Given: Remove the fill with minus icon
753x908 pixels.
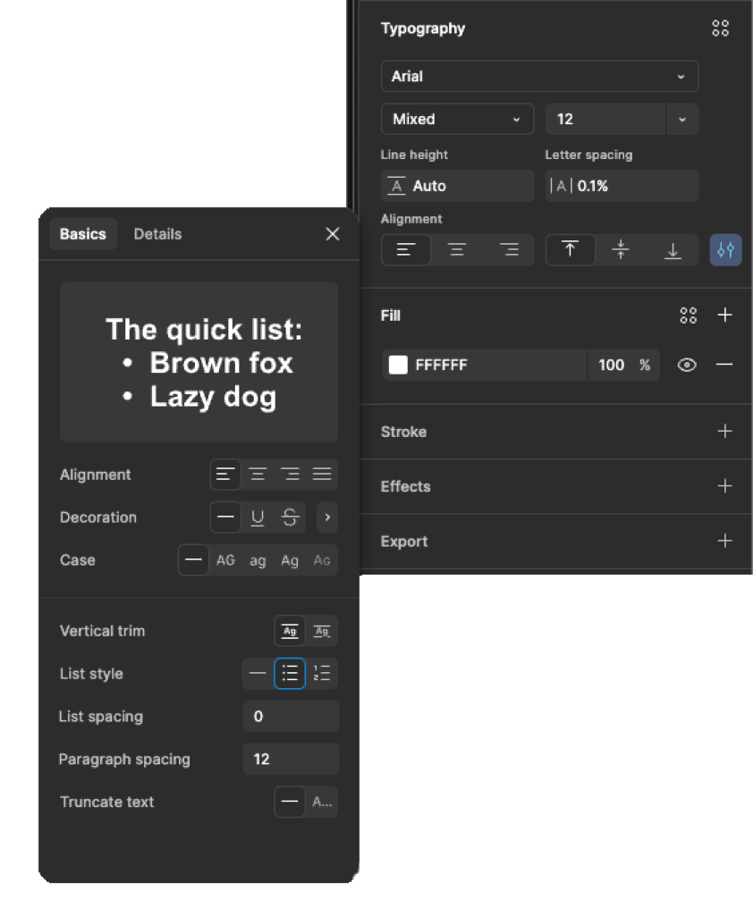Looking at the screenshot, I should pyautogui.click(x=724, y=365).
